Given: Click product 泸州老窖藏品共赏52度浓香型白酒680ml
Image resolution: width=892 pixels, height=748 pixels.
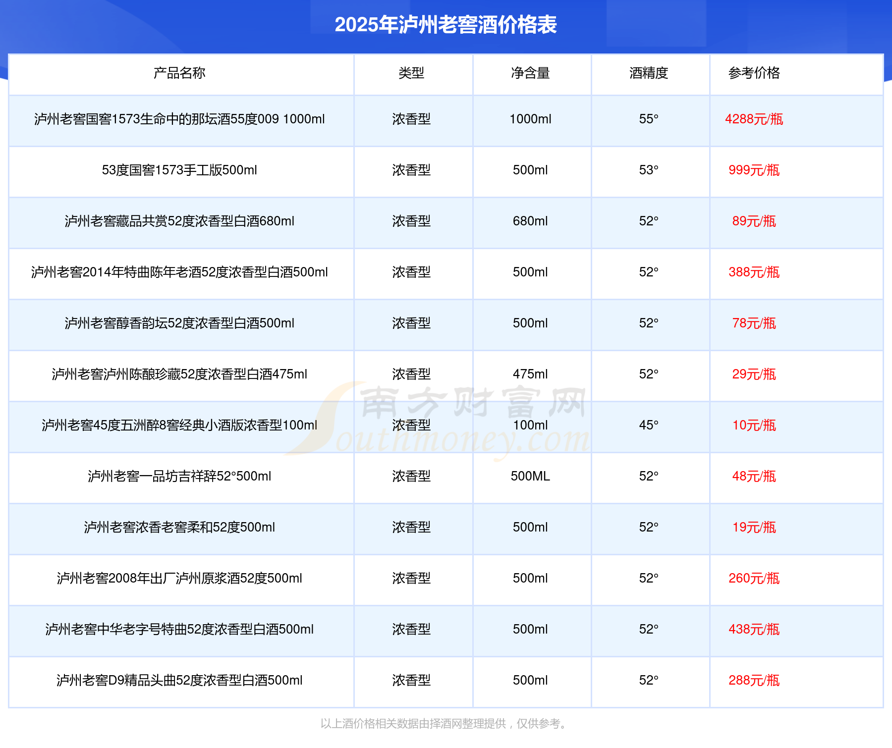Looking at the screenshot, I should tap(179, 221).
